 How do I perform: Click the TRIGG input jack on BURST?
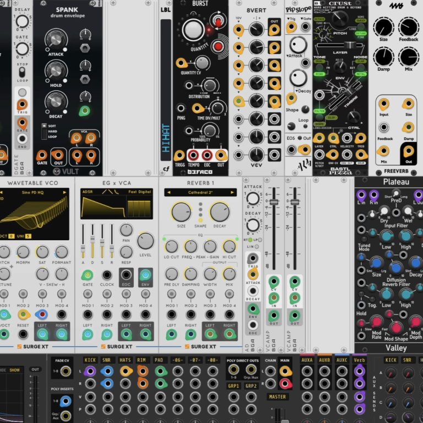(180, 155)
